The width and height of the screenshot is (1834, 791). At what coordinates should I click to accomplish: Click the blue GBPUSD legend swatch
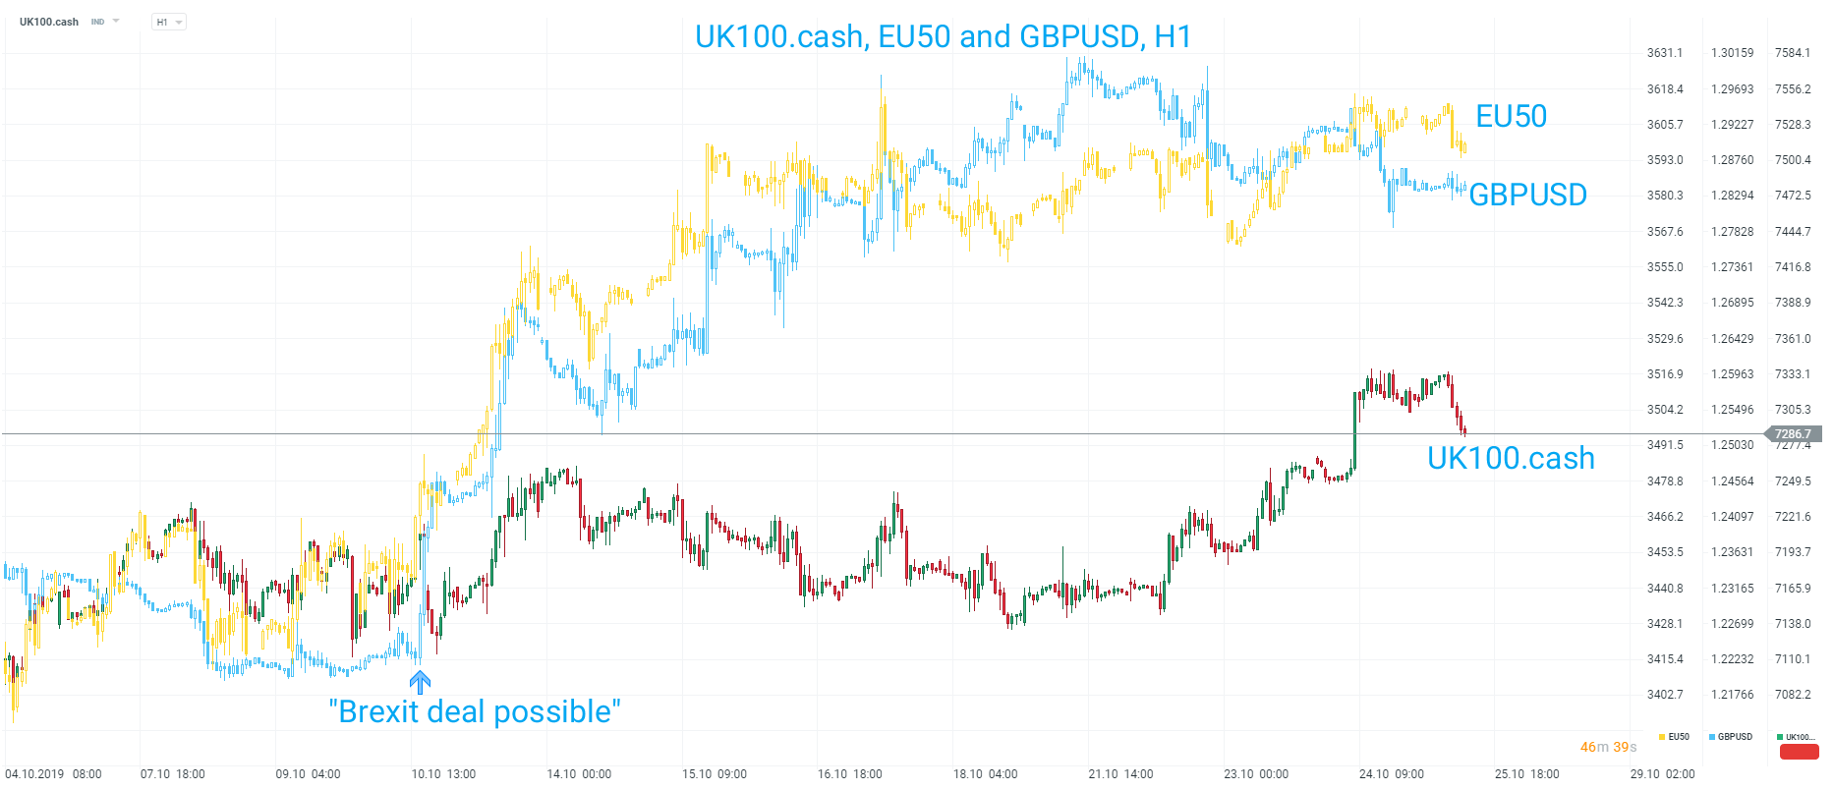[1712, 737]
